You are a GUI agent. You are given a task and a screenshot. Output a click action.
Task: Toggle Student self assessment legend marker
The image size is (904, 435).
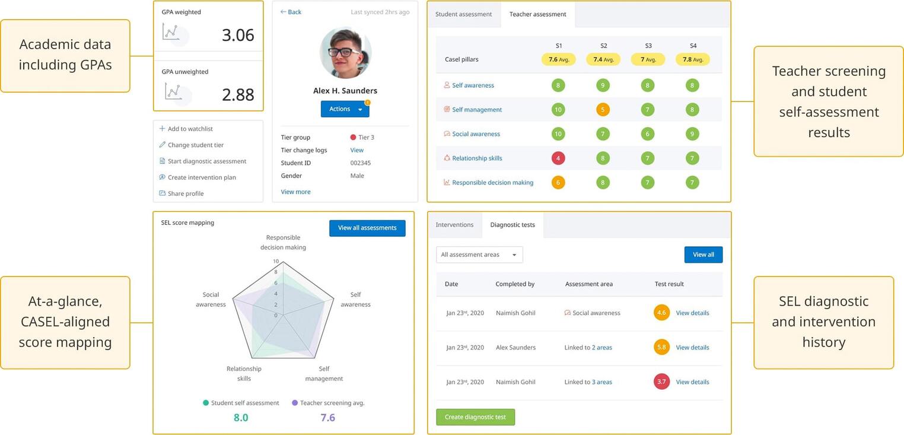point(206,403)
